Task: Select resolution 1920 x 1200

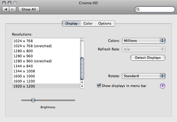Action: point(46,86)
